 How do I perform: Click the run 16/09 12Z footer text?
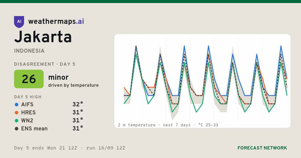[x=106, y=148]
